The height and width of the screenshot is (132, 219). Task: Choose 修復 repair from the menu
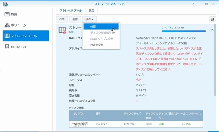pyautogui.click(x=101, y=27)
